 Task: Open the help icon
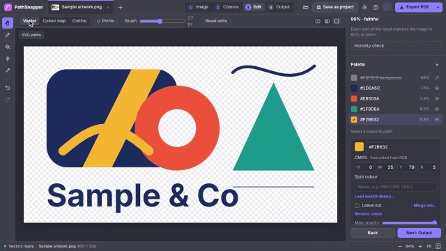pos(376,8)
